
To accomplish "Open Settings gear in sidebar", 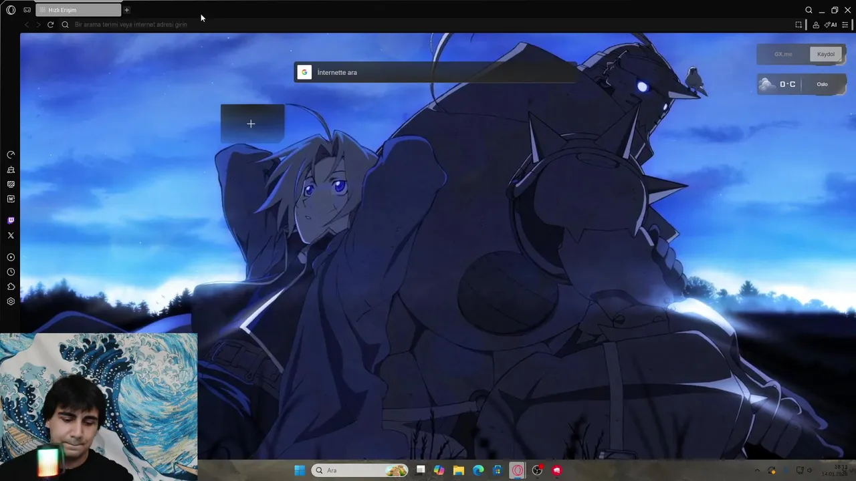I will pos(11,301).
